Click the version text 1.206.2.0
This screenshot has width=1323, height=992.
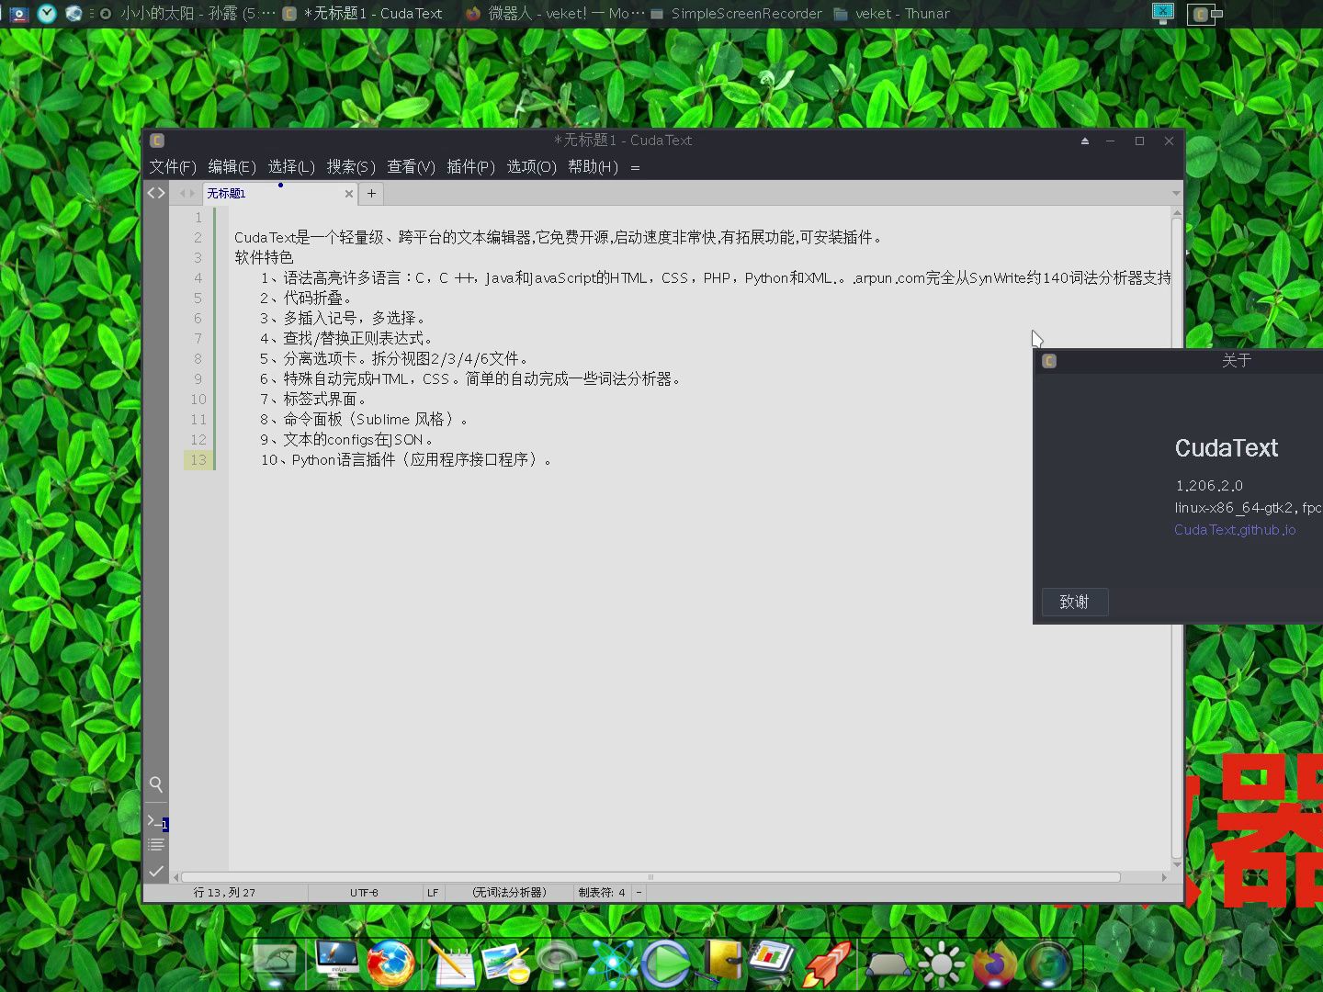(1209, 486)
